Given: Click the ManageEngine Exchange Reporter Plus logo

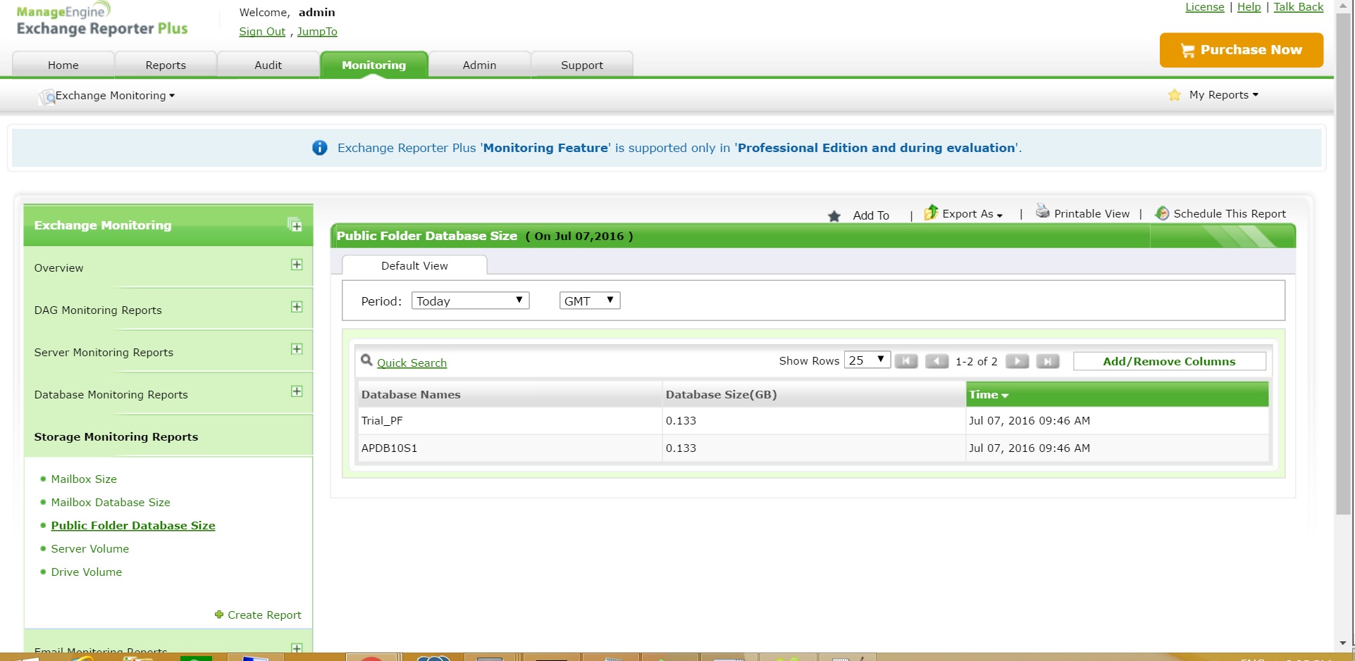Looking at the screenshot, I should 102,20.
